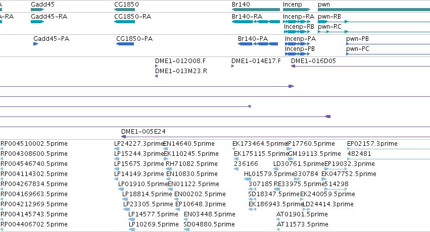Click the Gadd45-RA transcript label
The image size is (430, 232).
point(49,17)
